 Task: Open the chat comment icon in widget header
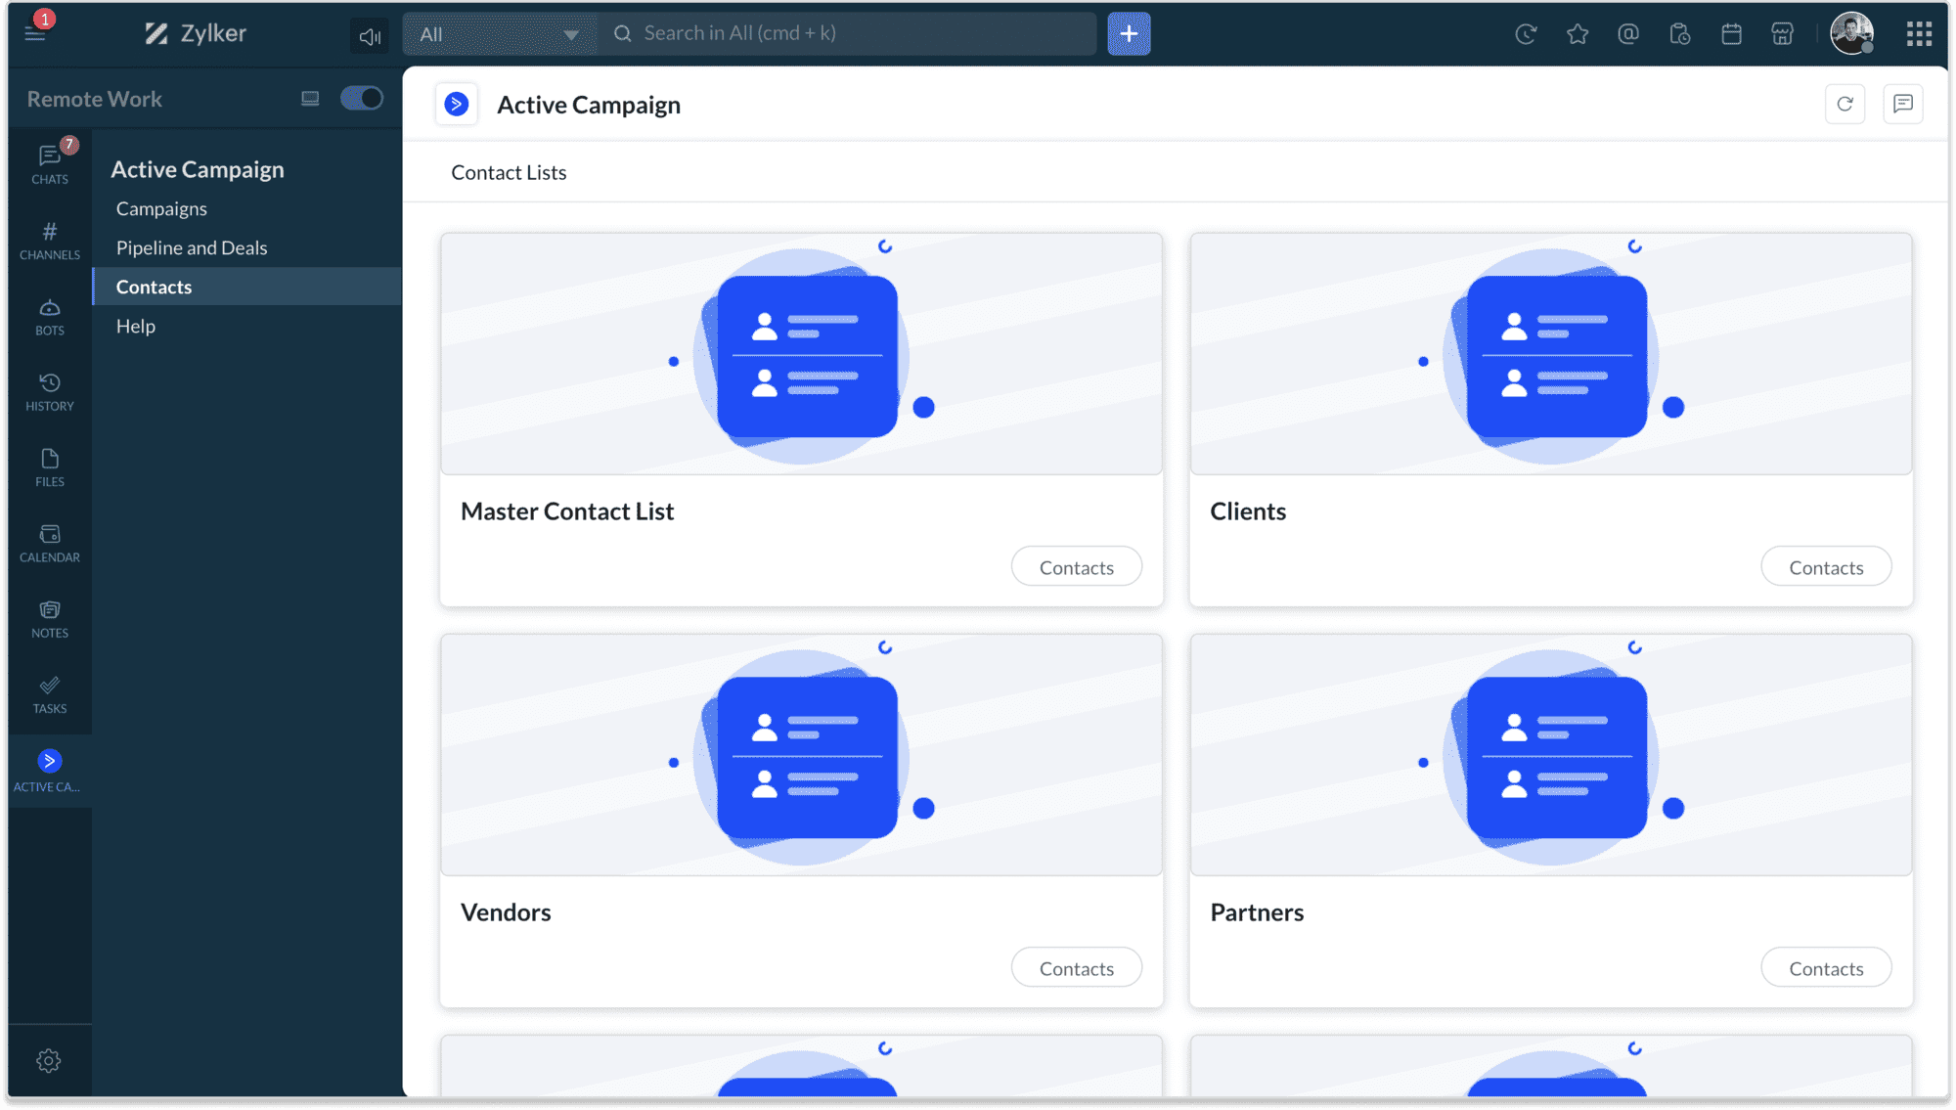(x=1902, y=105)
